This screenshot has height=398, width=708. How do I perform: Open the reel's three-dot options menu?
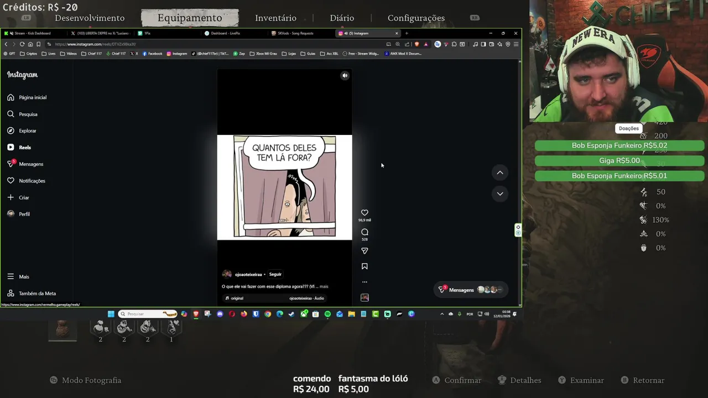365,282
